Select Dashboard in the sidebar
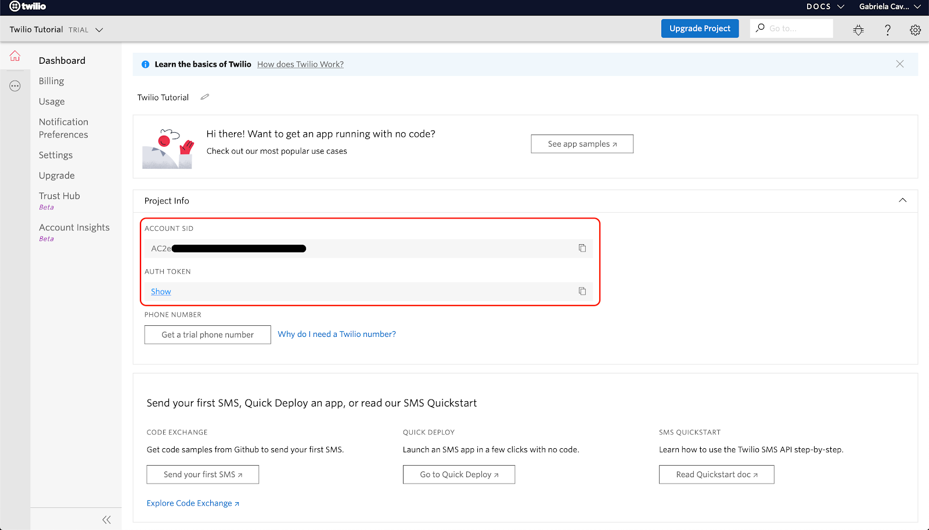This screenshot has height=530, width=929. (x=62, y=60)
